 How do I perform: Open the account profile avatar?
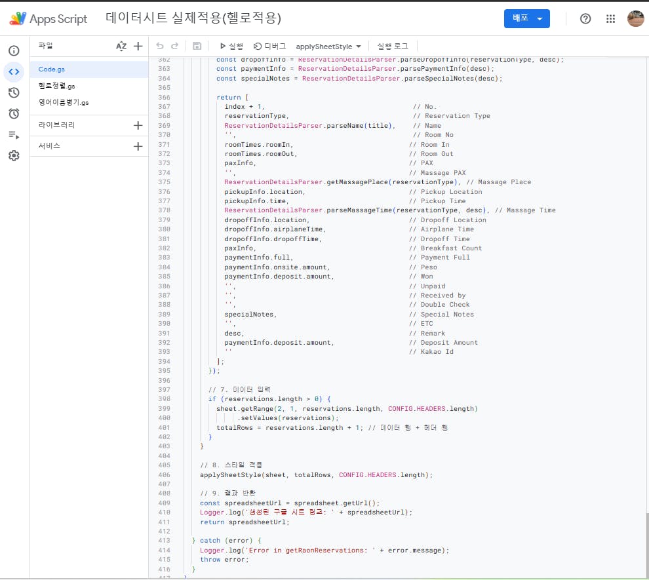click(636, 18)
